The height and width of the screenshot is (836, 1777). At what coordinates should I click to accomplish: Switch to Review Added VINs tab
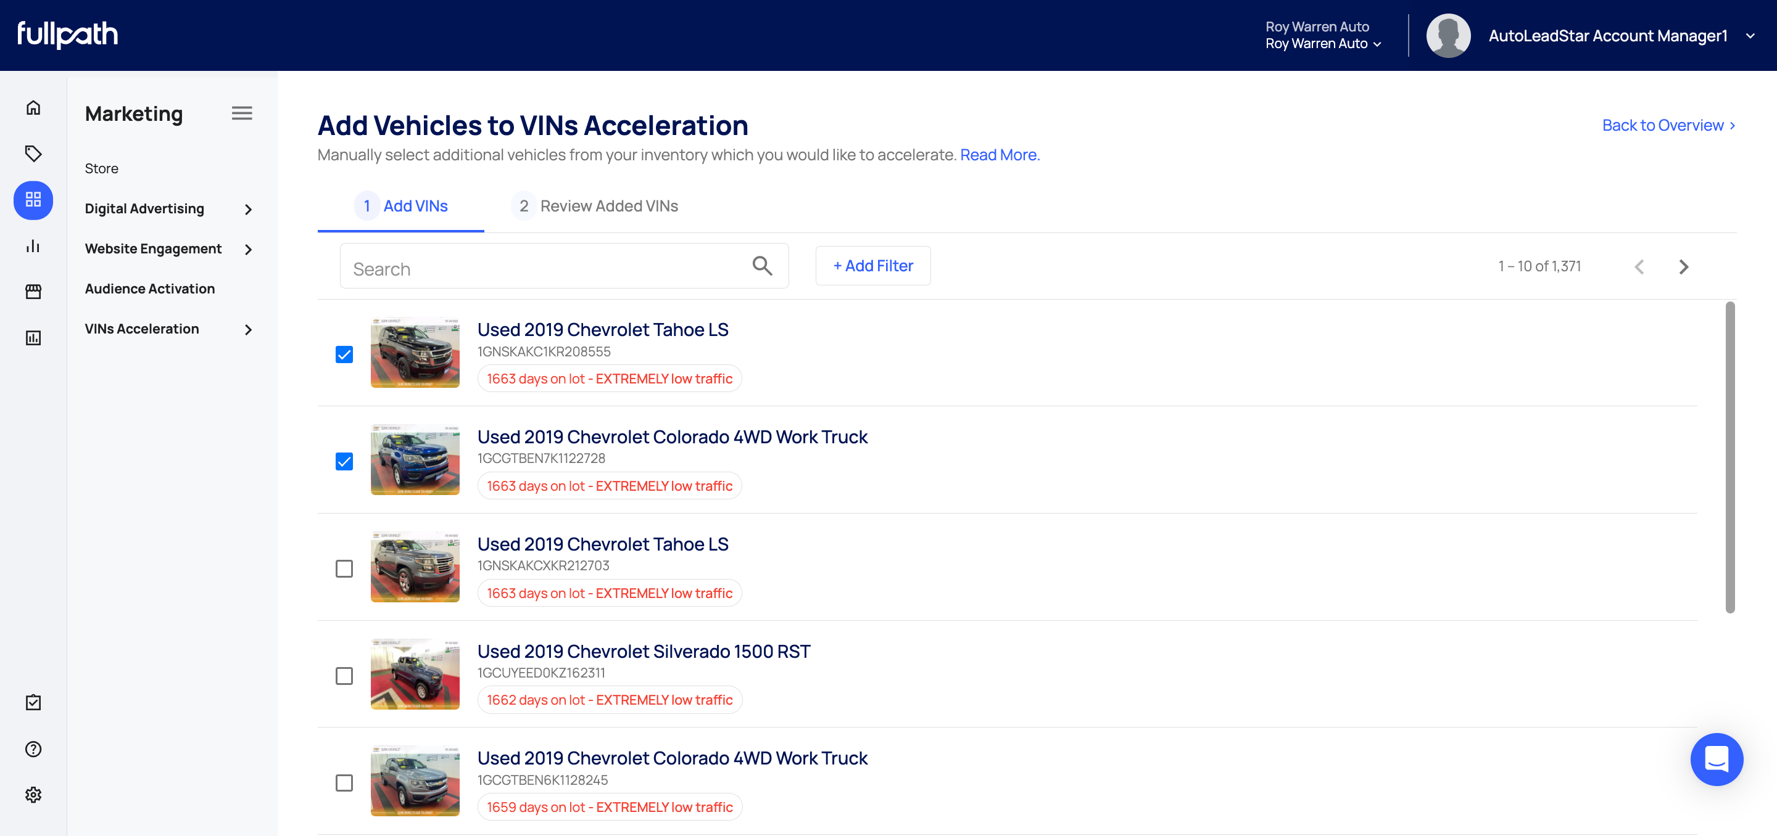[595, 206]
